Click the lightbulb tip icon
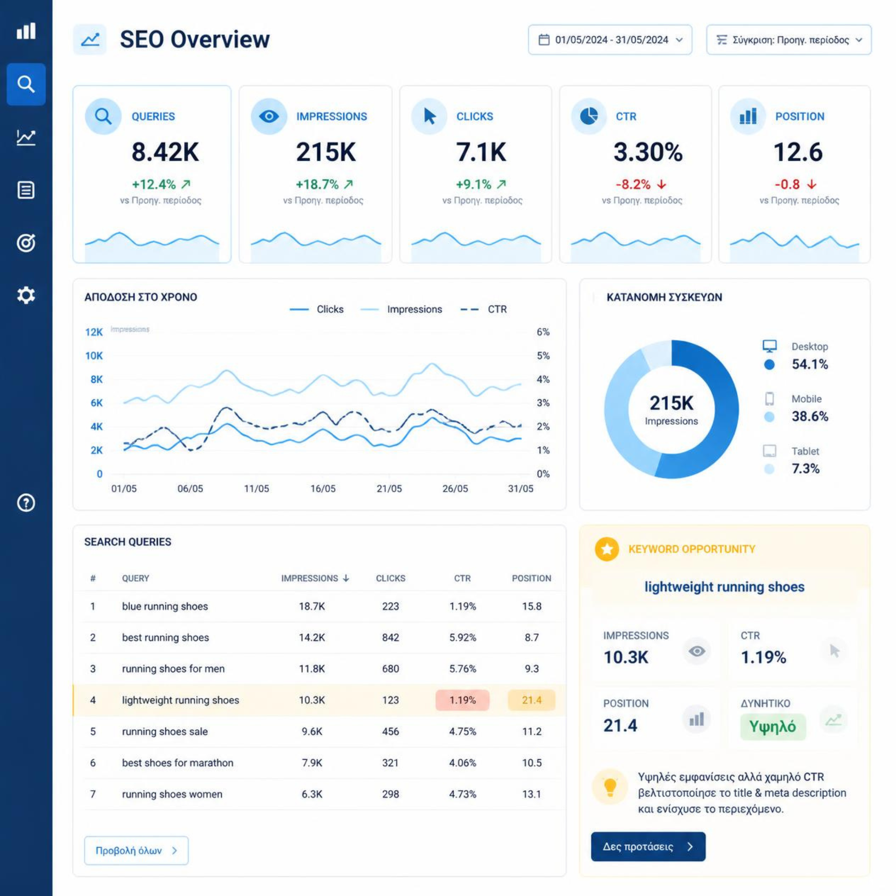This screenshot has height=896, width=896. coord(610,787)
